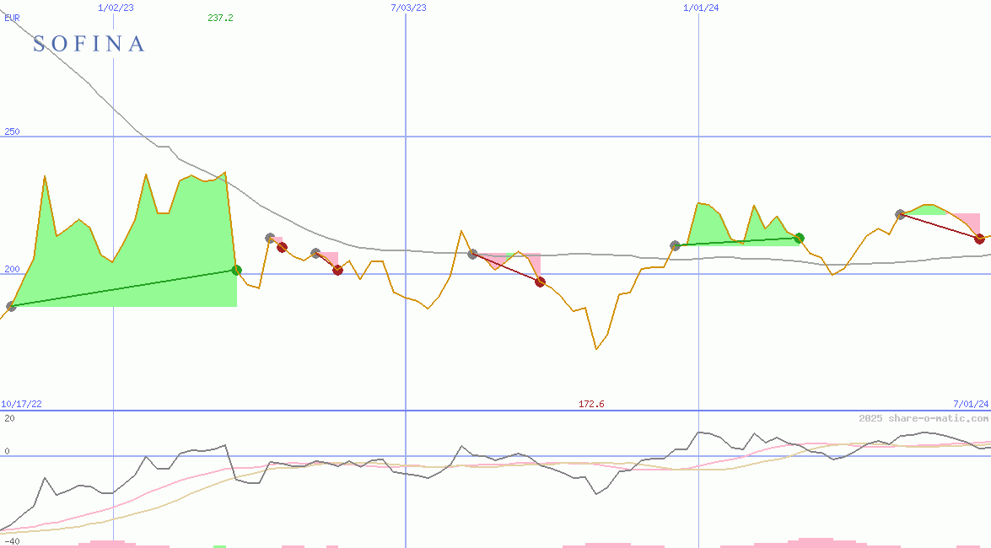The image size is (991, 548).
Task: Click gray entry marker just before 1/01/24 line
Action: pos(675,245)
